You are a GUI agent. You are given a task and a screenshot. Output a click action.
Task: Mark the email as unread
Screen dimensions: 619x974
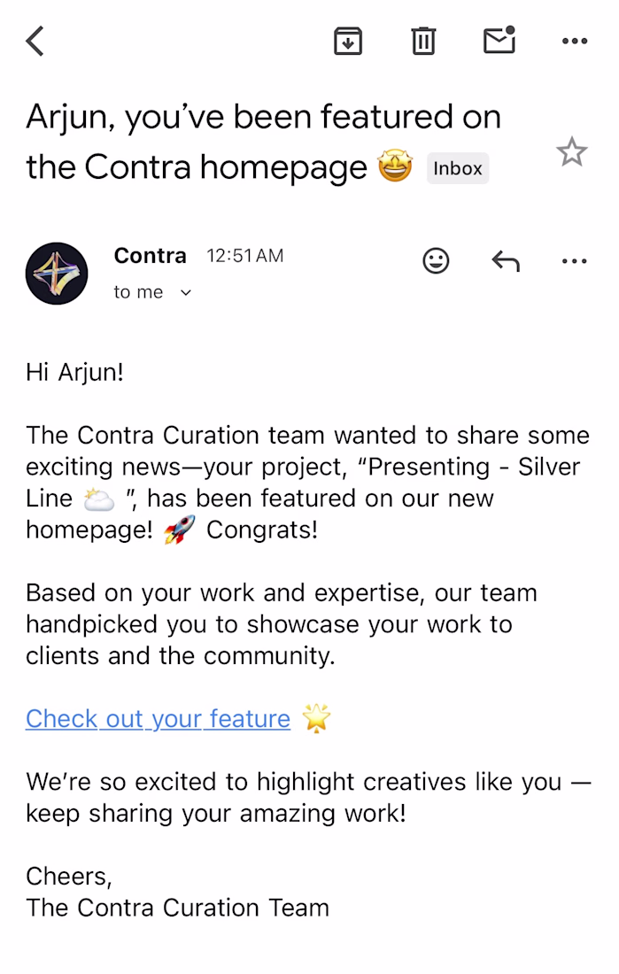click(499, 40)
